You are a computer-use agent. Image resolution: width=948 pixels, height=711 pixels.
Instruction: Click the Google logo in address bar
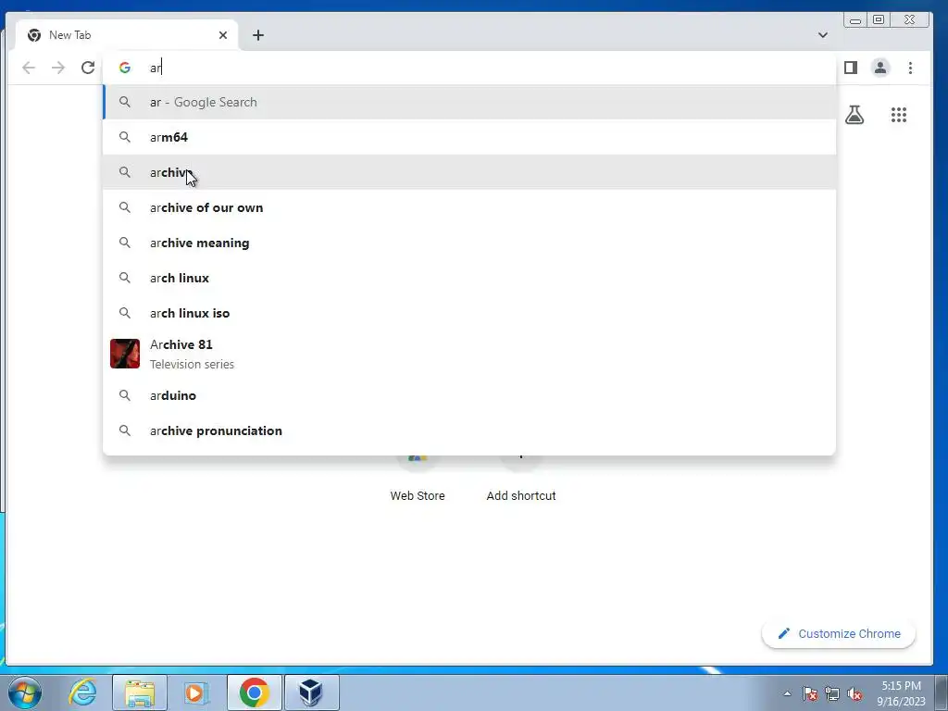(125, 68)
